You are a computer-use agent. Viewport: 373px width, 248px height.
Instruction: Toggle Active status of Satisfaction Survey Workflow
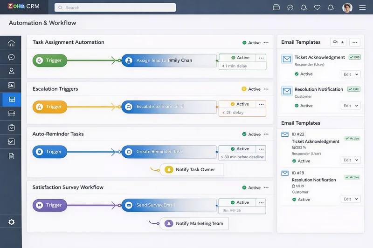click(x=251, y=188)
